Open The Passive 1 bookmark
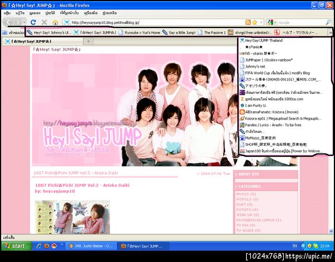 212,33
